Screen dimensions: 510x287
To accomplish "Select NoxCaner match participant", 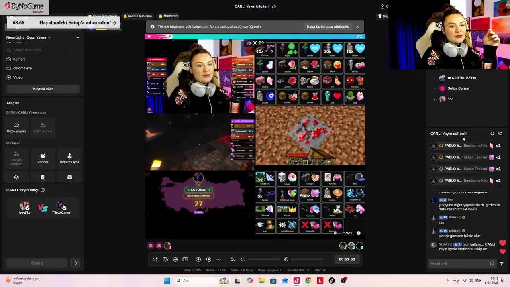I will [x=61, y=208].
